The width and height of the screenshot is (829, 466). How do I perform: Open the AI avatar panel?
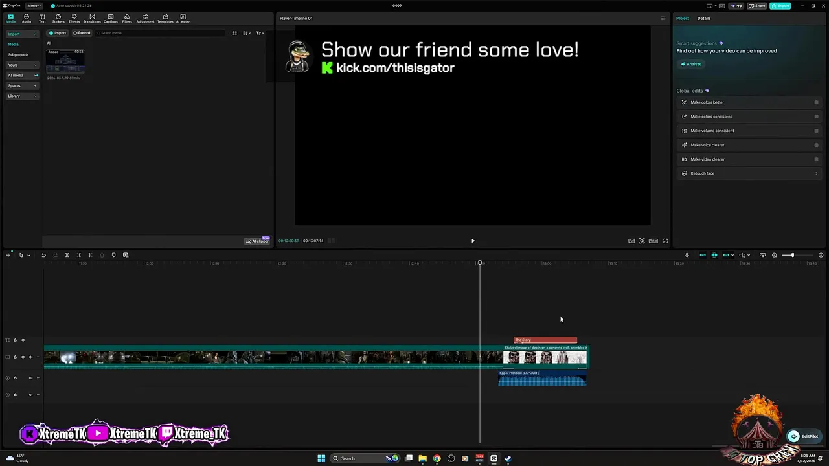point(183,18)
